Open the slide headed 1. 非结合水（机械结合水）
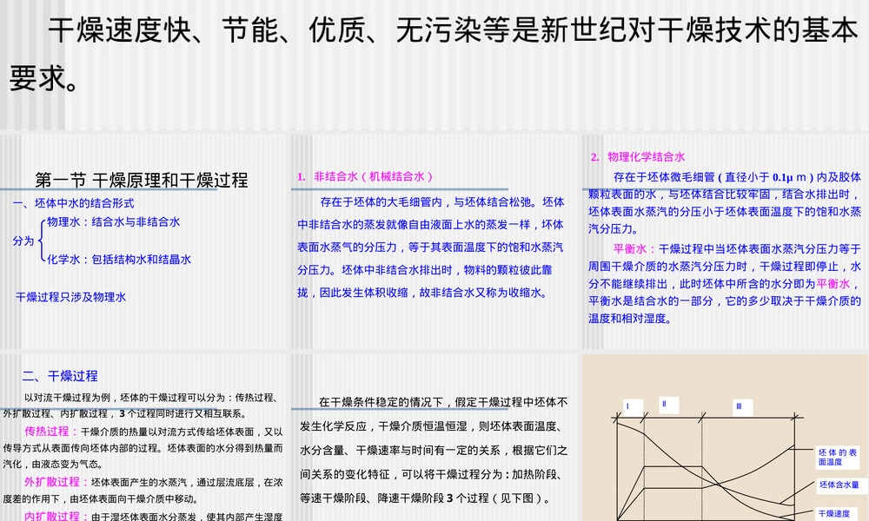This screenshot has height=521, width=869. tap(434, 241)
